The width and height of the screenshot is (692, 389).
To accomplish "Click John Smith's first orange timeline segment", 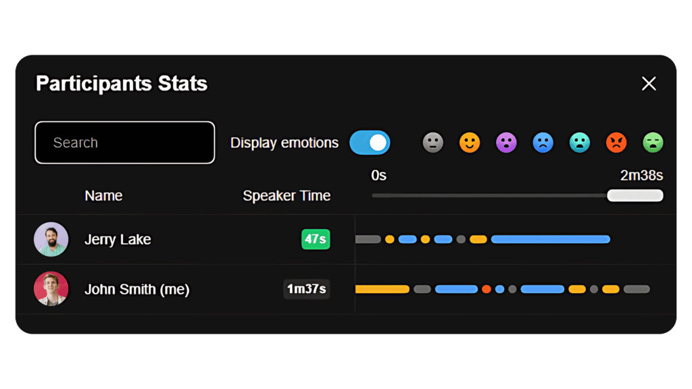I will (x=382, y=289).
